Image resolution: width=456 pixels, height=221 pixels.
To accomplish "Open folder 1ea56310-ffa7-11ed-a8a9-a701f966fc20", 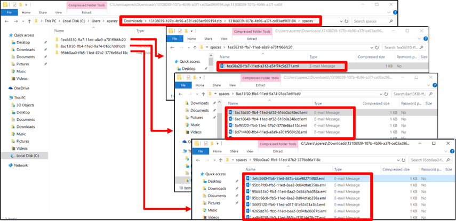I will pos(94,39).
